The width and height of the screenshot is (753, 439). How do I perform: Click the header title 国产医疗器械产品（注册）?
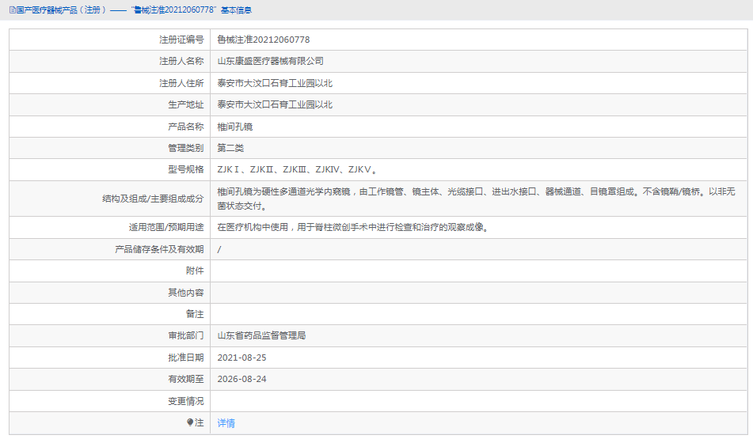click(62, 10)
